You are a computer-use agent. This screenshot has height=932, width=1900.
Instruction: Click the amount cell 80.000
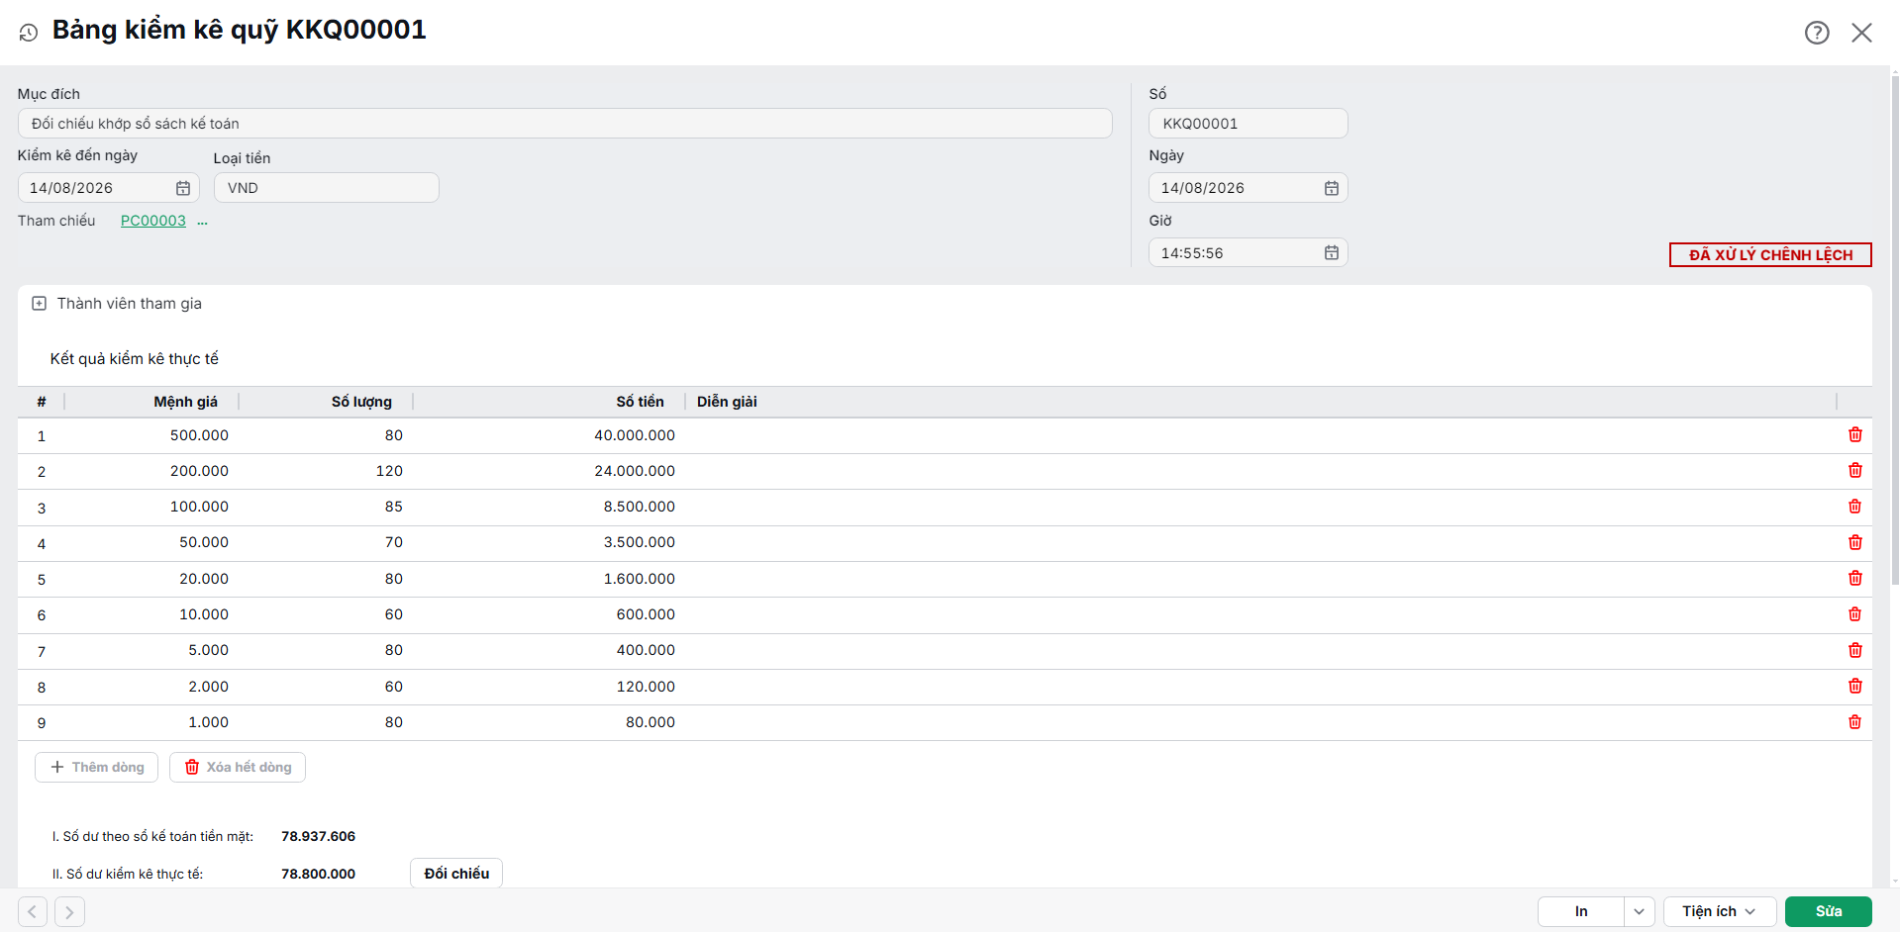point(650,722)
